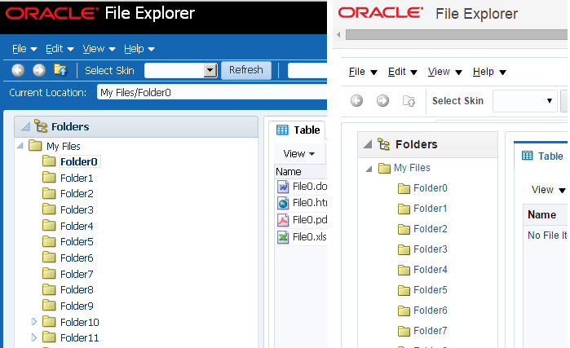Select Folder4 in right folder tree
The image size is (570, 348).
point(431,270)
